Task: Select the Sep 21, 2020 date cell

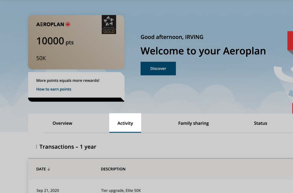Action: pos(48,190)
